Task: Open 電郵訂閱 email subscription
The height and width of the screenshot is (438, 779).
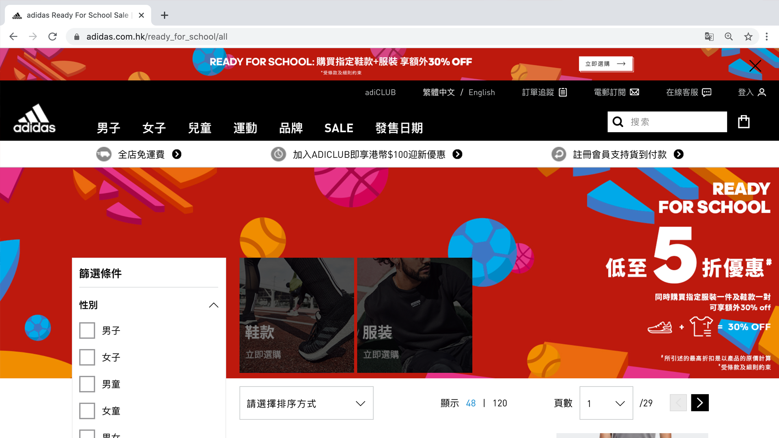Action: tap(616, 92)
